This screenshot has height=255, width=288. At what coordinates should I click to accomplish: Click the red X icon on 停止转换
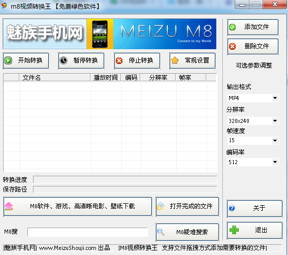(x=119, y=60)
